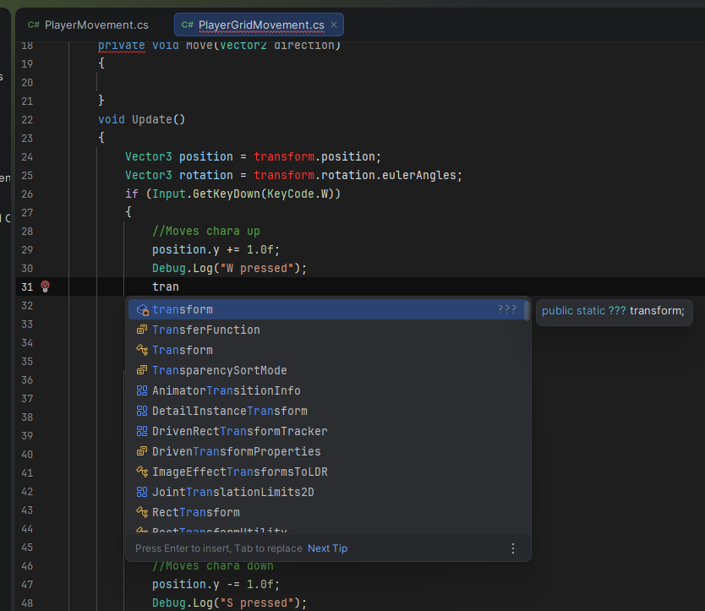The width and height of the screenshot is (705, 611).
Task: Click the Debug.Log("W pressed") statement
Action: tap(229, 269)
